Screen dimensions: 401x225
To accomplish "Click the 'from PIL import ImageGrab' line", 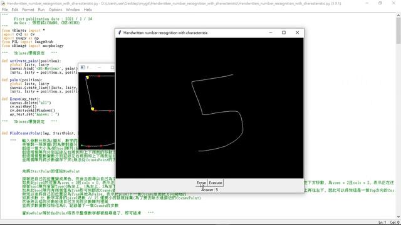I will (28, 42).
